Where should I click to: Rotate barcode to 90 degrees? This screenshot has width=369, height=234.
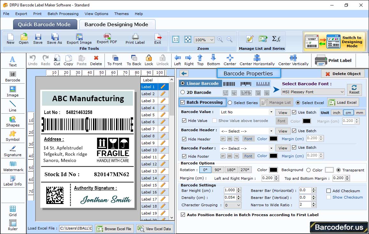[x=218, y=170]
